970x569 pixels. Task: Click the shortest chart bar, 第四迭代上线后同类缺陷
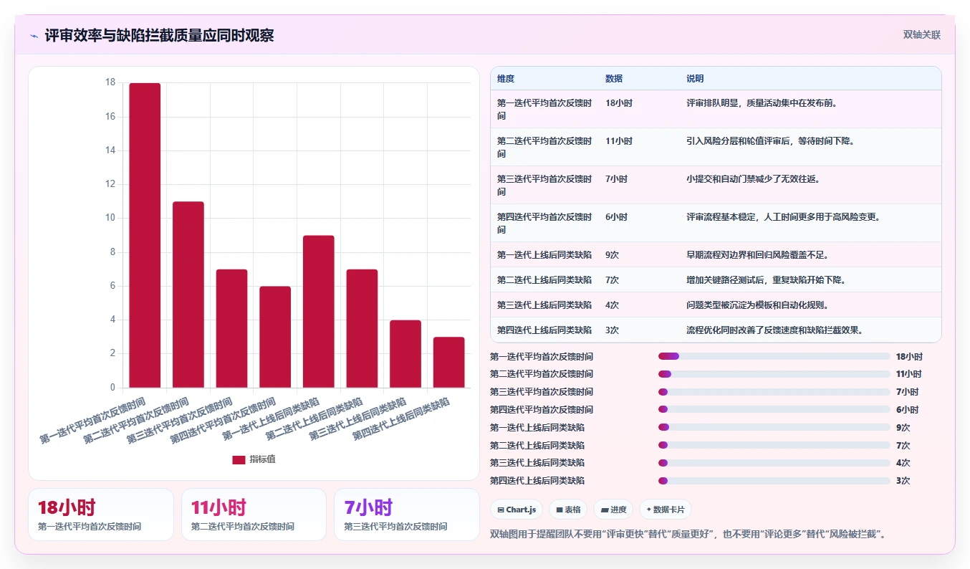(449, 363)
